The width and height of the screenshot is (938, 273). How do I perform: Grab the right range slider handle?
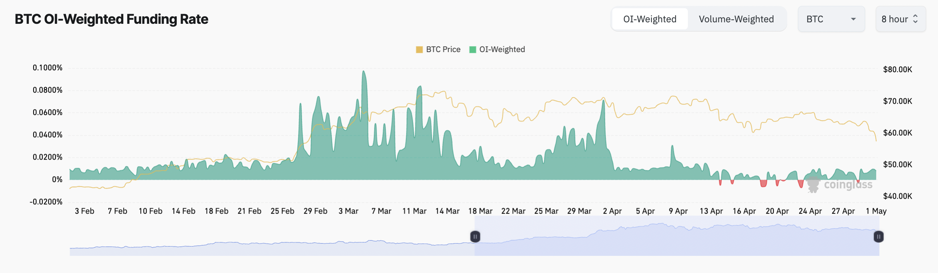point(878,237)
